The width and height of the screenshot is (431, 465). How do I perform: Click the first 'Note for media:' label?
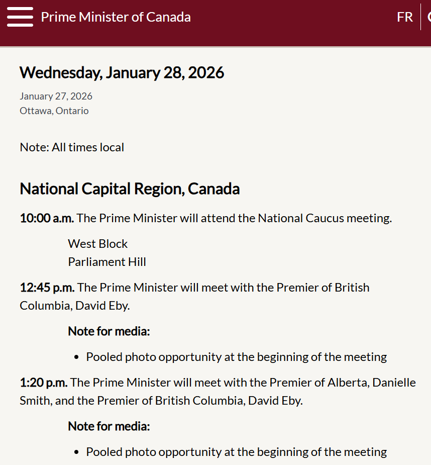(x=109, y=331)
